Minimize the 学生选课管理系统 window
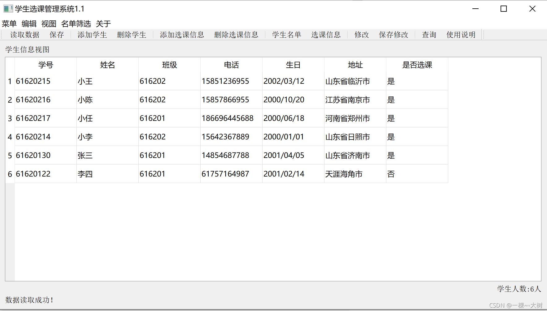The image size is (547, 311). point(475,9)
